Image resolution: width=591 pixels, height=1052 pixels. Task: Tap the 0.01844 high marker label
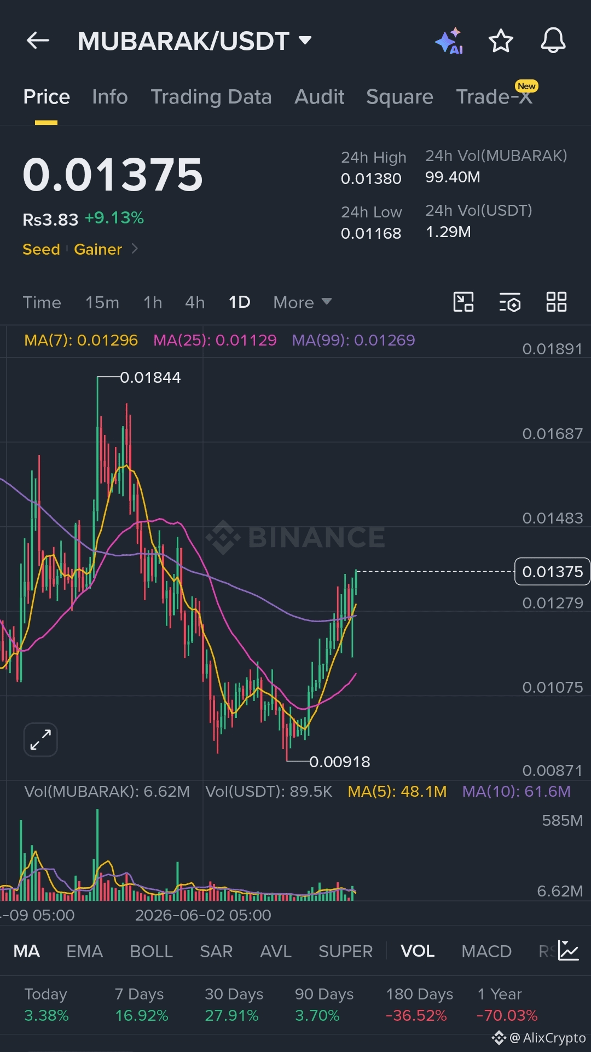pyautogui.click(x=150, y=377)
